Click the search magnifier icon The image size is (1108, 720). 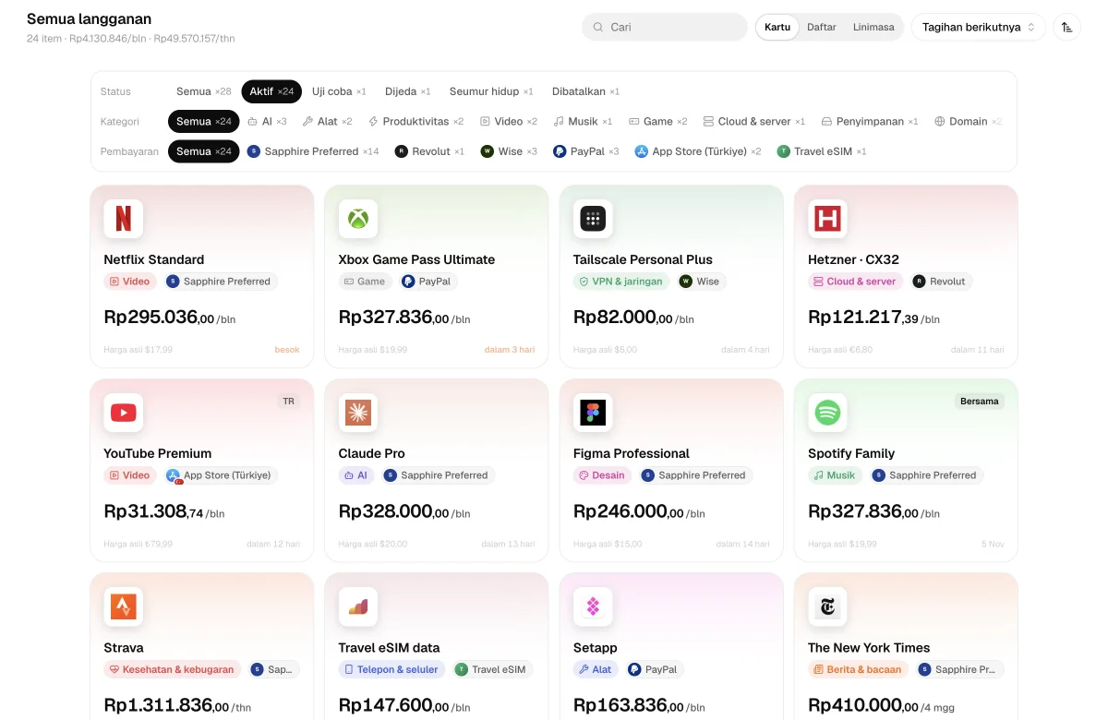[x=598, y=28]
